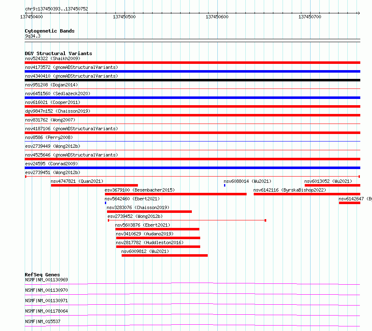Screen dimensions: 372x331
Task: Select nsv6009812 (Wu2021) label
Action: (145, 251)
